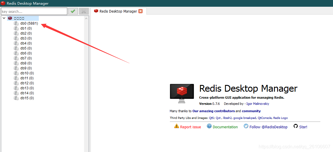
Task: Click the db3 database icon
Action: click(16, 38)
